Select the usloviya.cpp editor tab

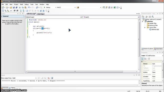(x=31, y=14)
